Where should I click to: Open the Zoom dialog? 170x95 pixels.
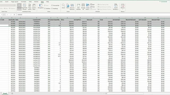point(63,6)
